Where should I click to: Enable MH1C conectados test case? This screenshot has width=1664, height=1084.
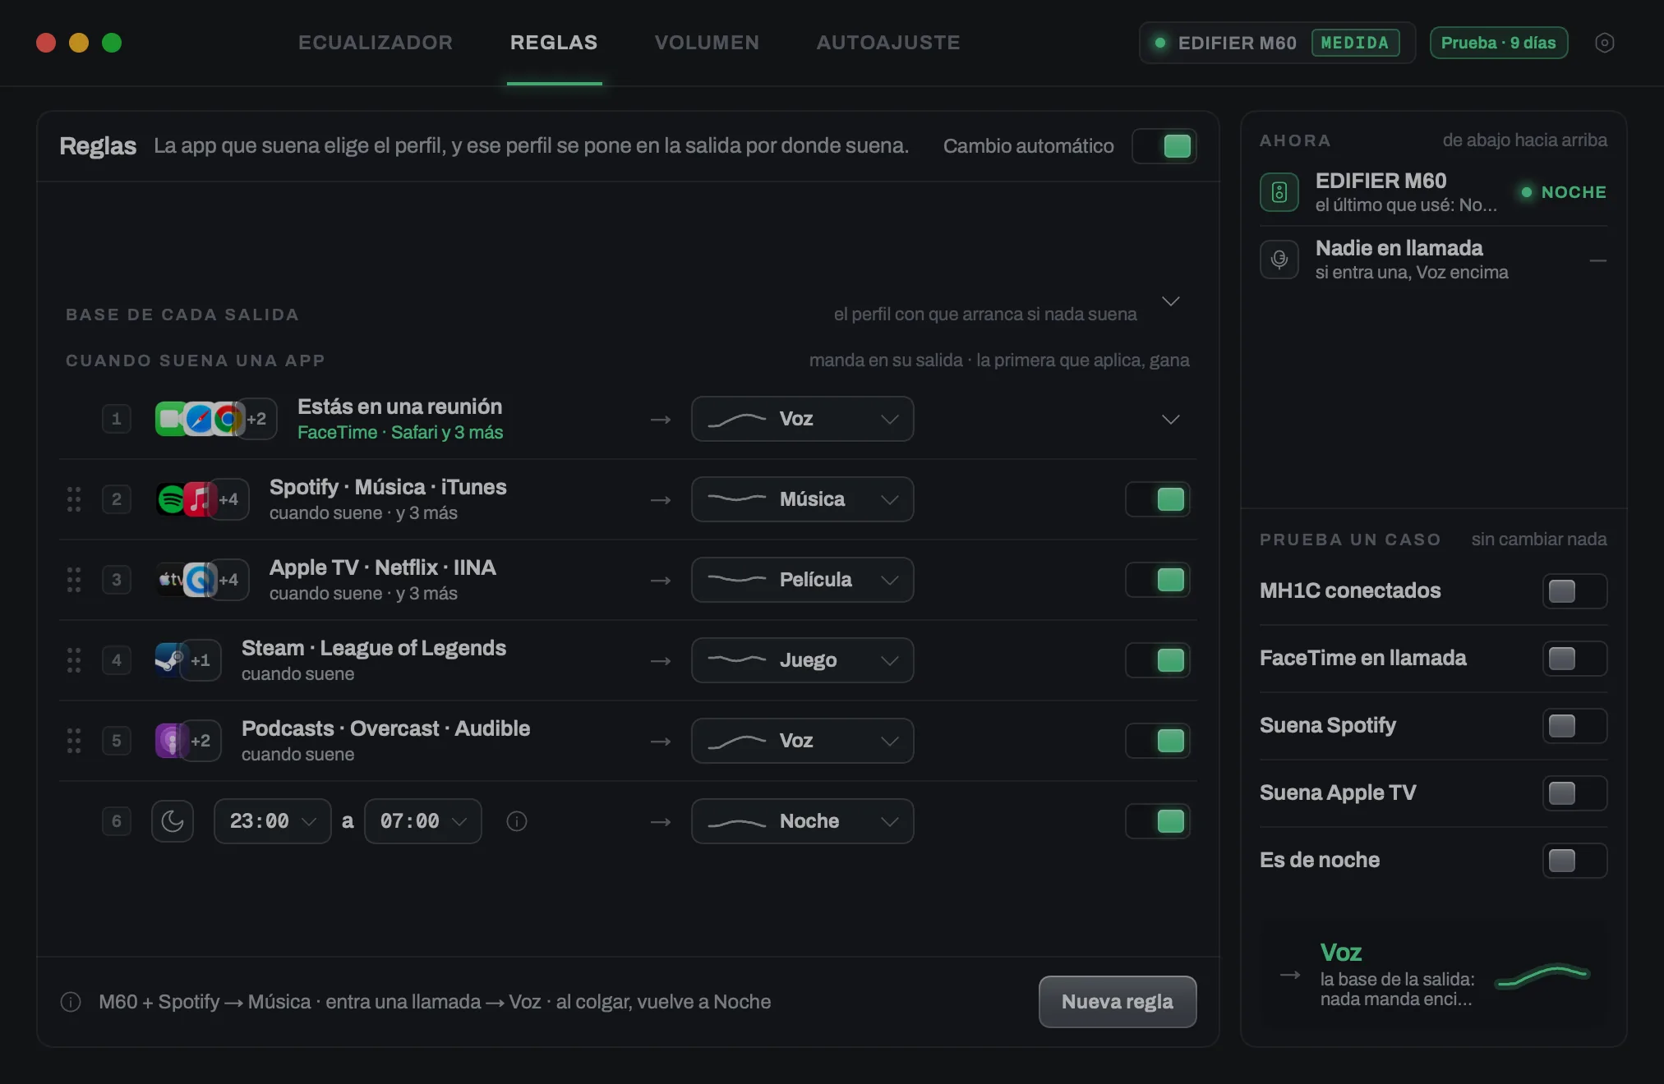point(1575,591)
